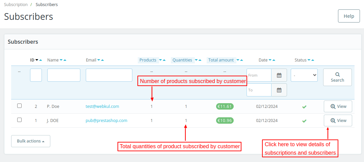Sort Total amount column descending arrow
The image size is (364, 162).
click(x=238, y=60)
